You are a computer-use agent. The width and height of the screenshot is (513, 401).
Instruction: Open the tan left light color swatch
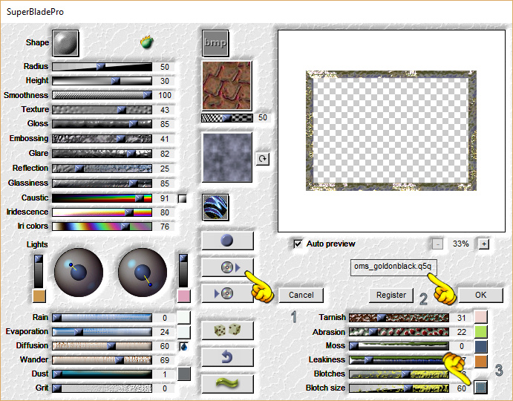click(x=39, y=296)
